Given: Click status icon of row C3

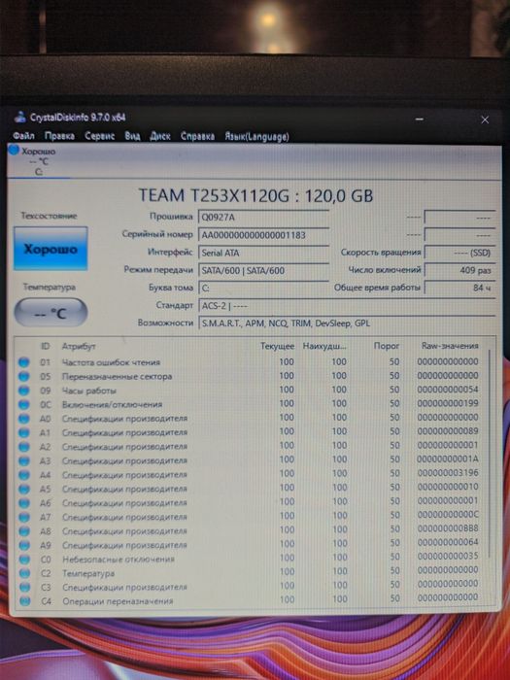Looking at the screenshot, I should pyautogui.click(x=25, y=587).
